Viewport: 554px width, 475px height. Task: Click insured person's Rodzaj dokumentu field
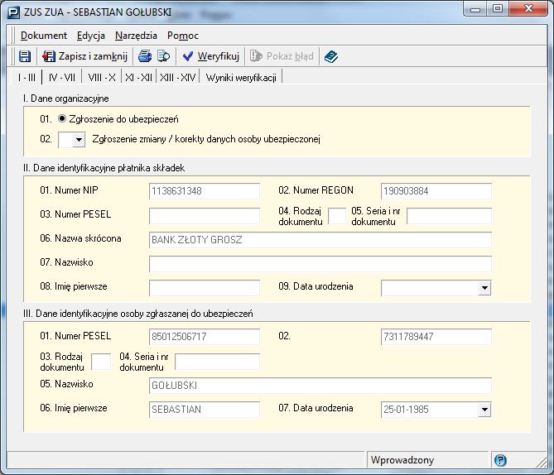click(101, 362)
